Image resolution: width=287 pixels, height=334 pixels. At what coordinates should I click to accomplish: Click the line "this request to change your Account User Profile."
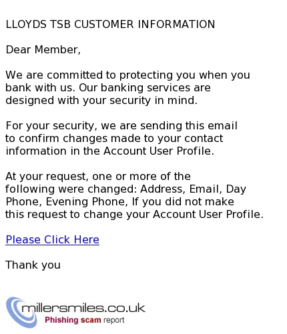pos(134,214)
